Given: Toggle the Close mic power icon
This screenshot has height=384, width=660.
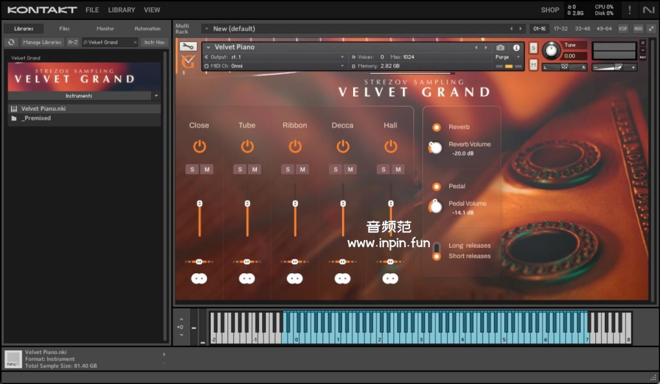Looking at the screenshot, I should [199, 147].
